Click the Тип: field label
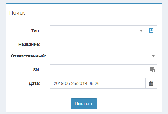The width and height of the screenshot is (168, 114). 36,31
